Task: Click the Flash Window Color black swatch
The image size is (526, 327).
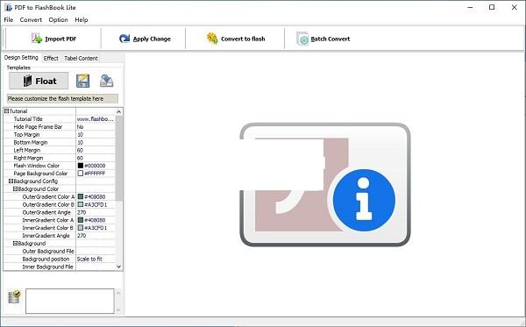Action: pos(81,166)
